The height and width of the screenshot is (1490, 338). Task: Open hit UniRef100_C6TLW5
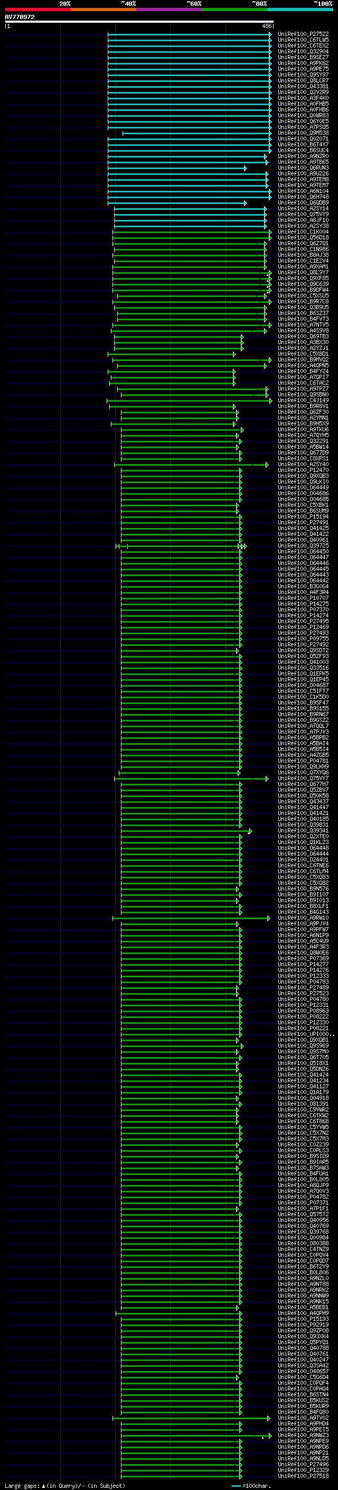point(303,40)
